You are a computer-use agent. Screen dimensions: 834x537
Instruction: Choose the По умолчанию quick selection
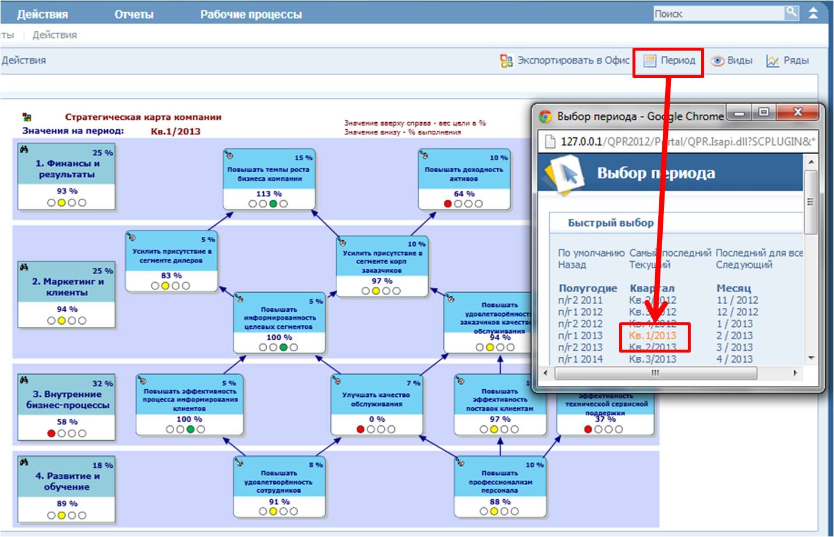(591, 253)
